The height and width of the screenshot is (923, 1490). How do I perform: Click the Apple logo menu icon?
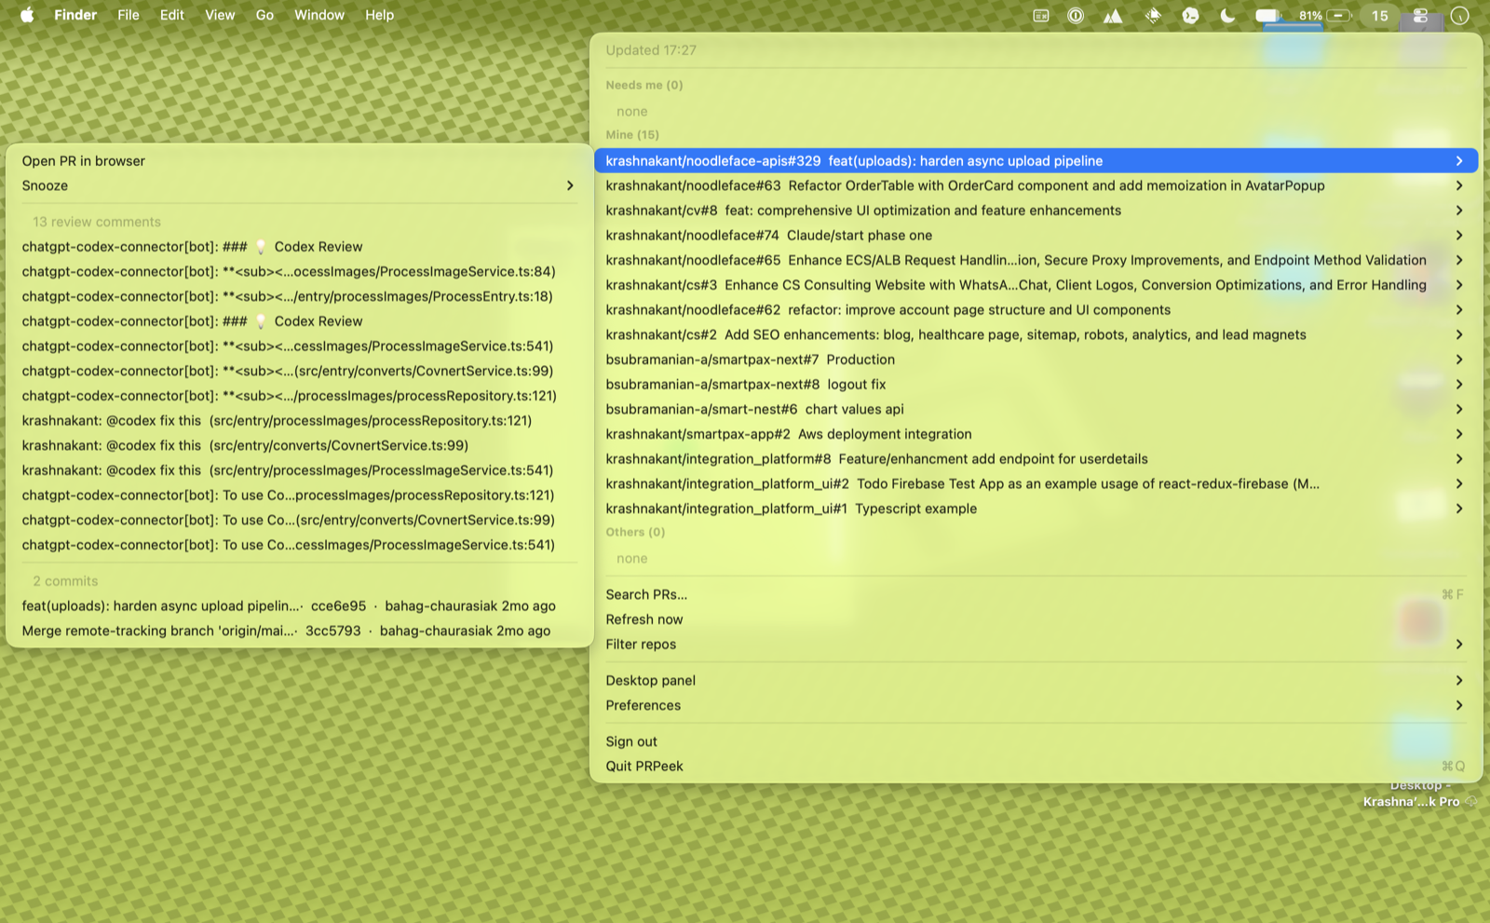coord(27,15)
